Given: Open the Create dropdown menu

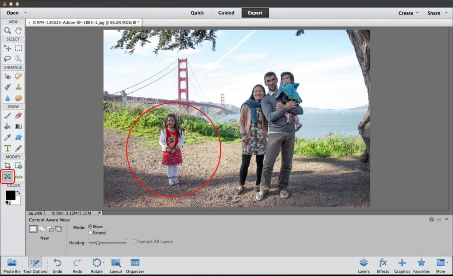Looking at the screenshot, I should [x=408, y=13].
